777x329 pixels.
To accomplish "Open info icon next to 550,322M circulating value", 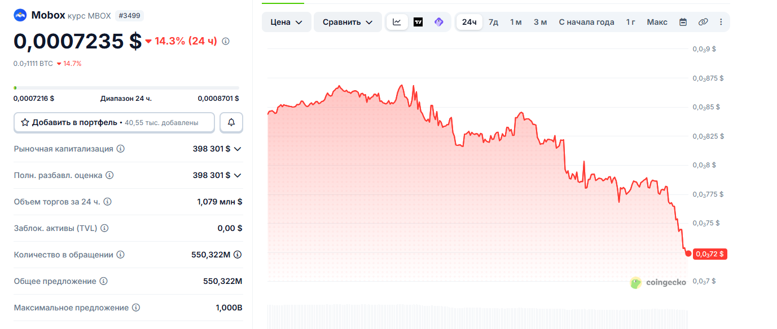I will pyautogui.click(x=238, y=255).
